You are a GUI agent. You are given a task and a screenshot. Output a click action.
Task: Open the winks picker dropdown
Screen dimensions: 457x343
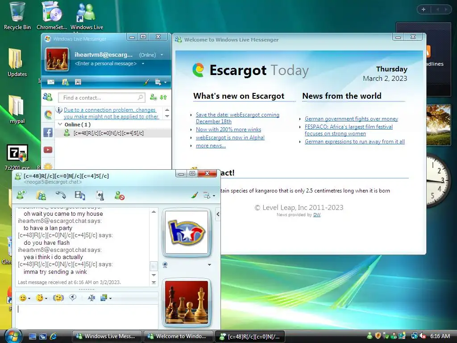(42, 298)
